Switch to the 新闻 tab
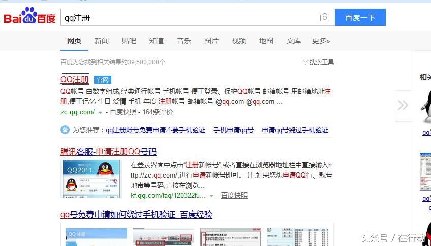 coord(102,41)
